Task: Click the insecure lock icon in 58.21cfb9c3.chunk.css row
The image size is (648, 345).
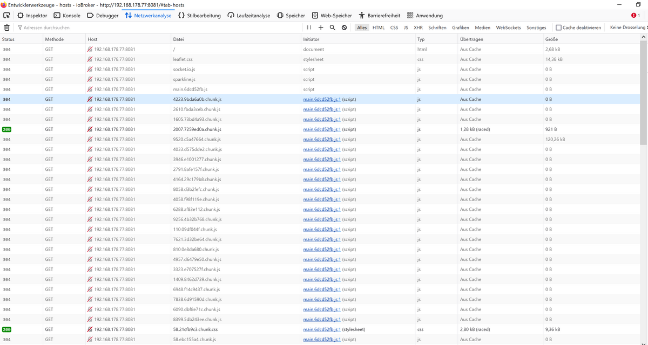Action: coord(90,329)
